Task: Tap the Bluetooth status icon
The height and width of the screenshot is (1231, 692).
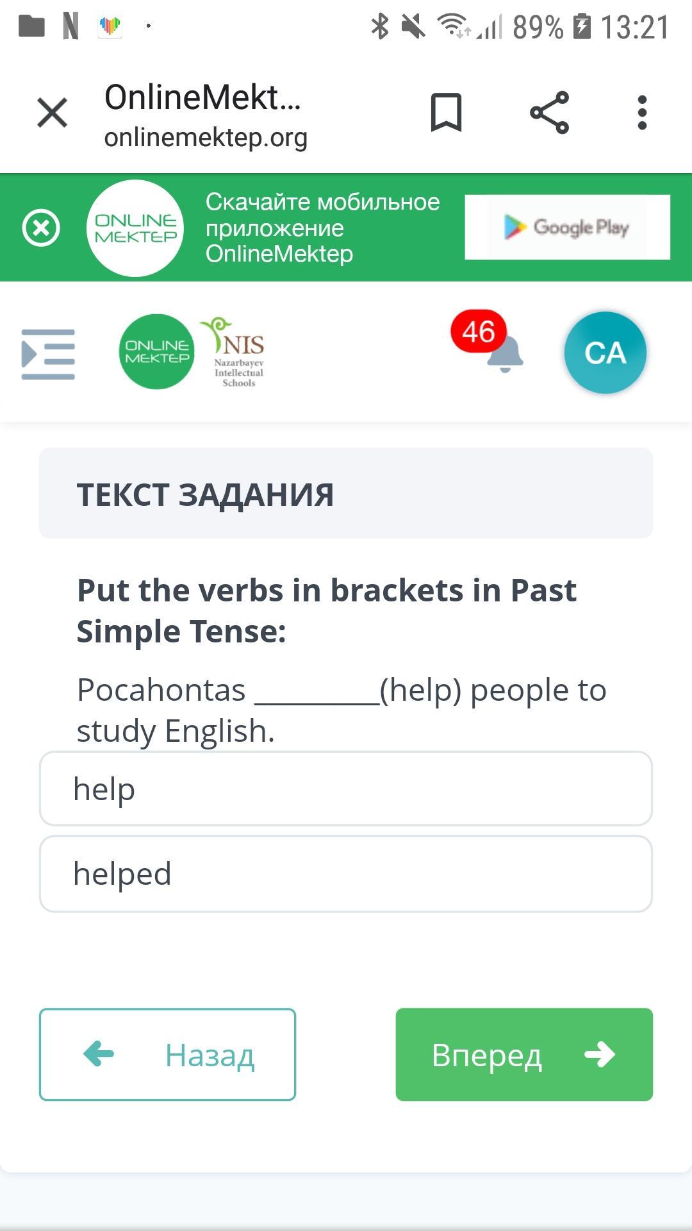Action: (x=380, y=27)
